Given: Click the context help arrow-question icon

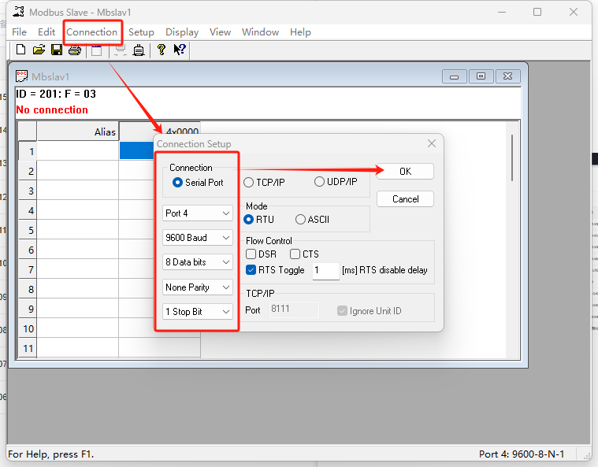Looking at the screenshot, I should (x=180, y=50).
